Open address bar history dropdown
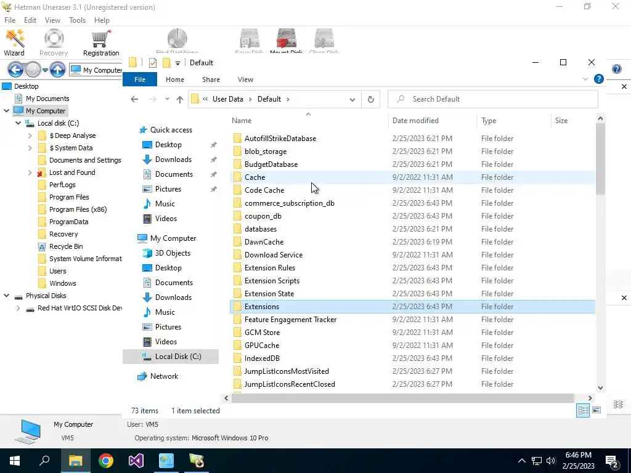Viewport: 631px width, 473px height. (x=352, y=99)
